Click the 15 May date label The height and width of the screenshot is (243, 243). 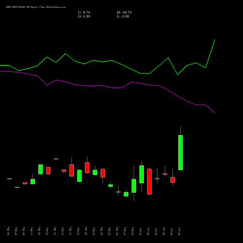pyautogui.click(x=63, y=231)
